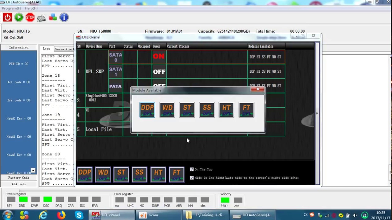Click the BSY status indicator

point(11,200)
